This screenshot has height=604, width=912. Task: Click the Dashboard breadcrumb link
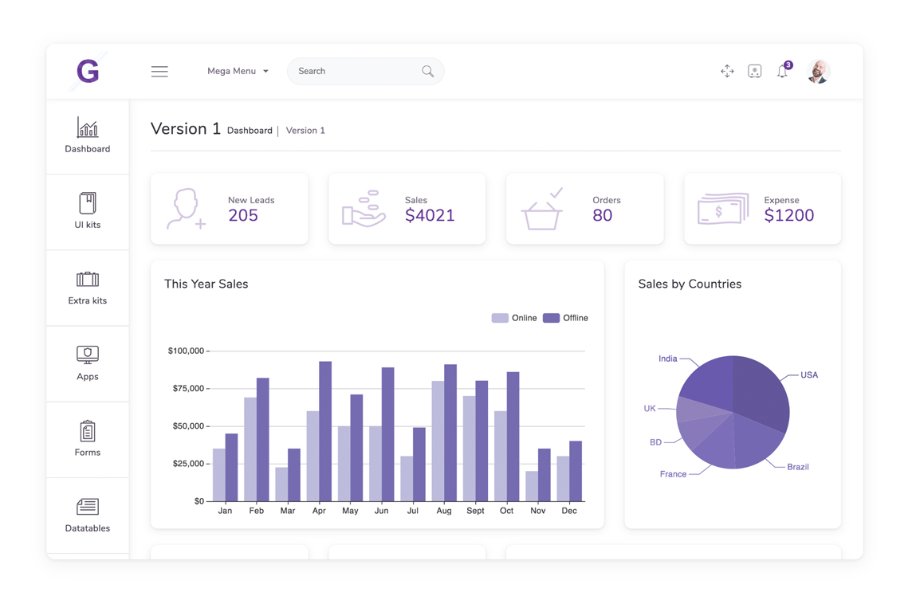[250, 130]
